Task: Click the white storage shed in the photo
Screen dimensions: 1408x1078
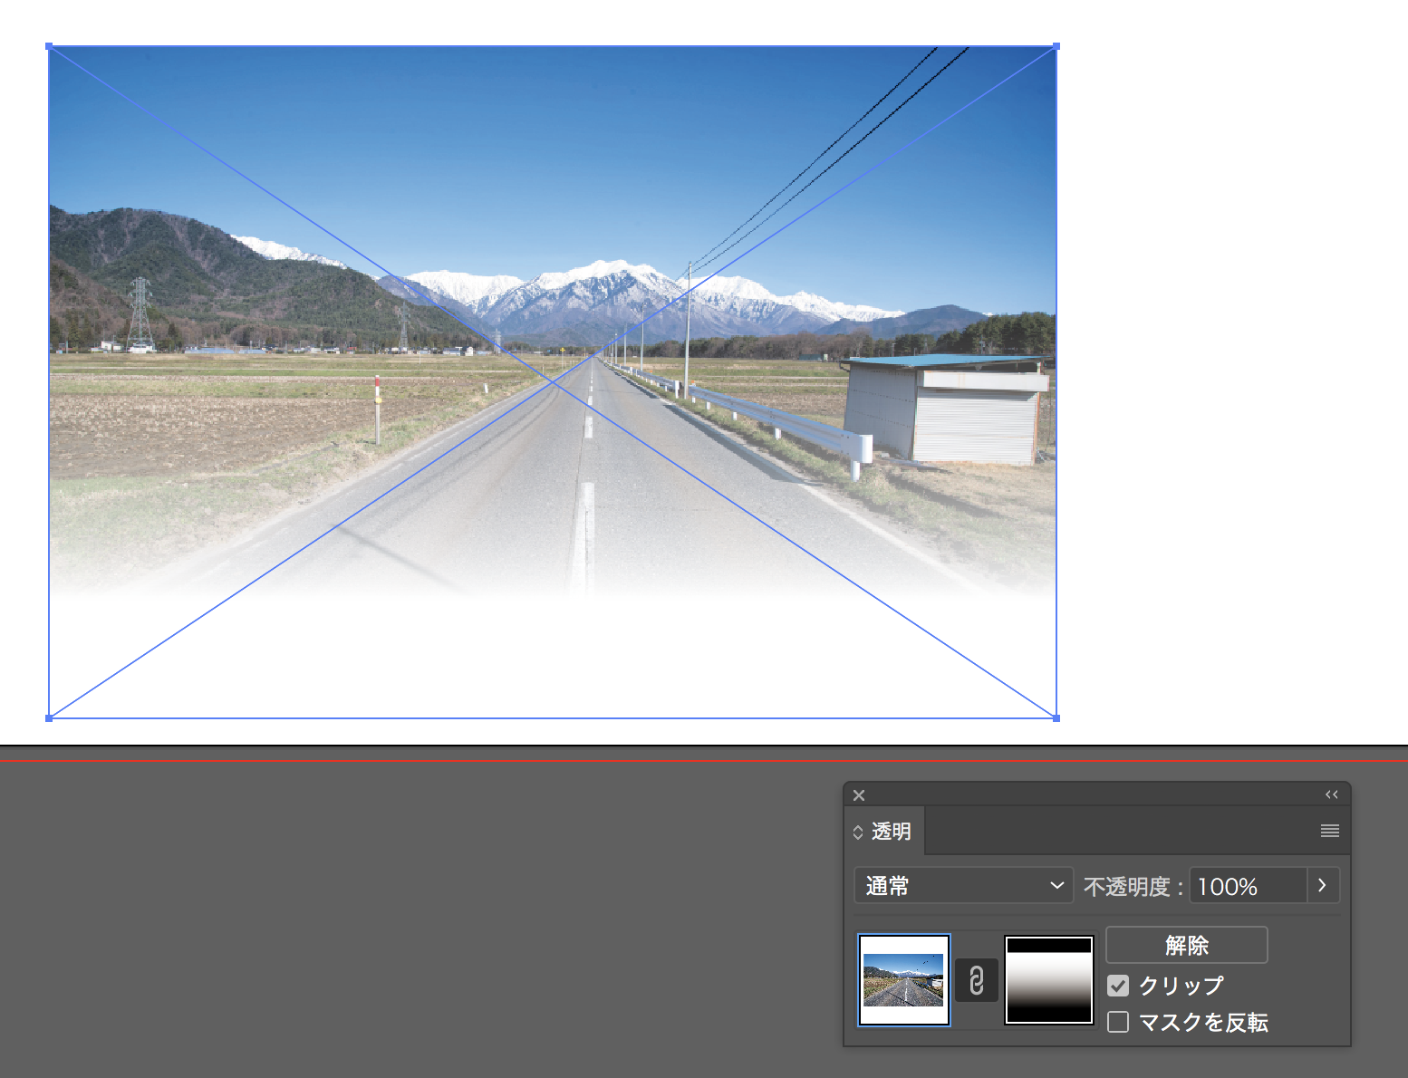Action: [x=947, y=412]
